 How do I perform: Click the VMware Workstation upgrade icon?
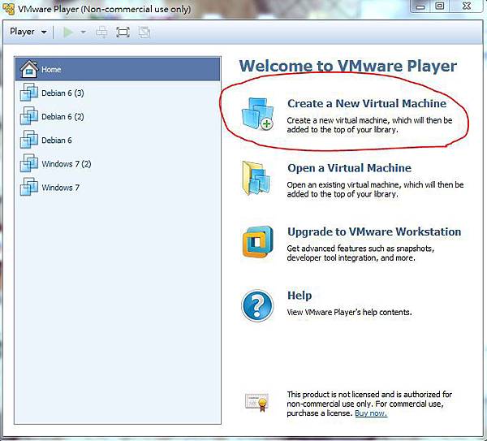[x=258, y=242]
